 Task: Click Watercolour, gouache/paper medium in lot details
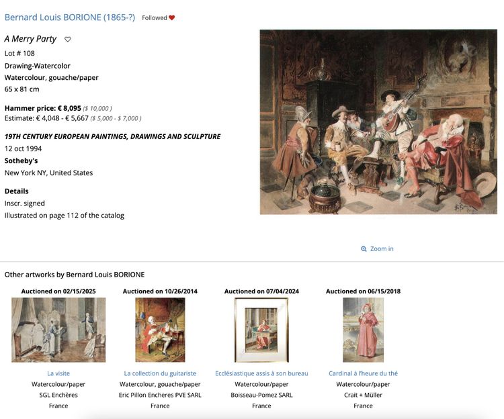[52, 78]
